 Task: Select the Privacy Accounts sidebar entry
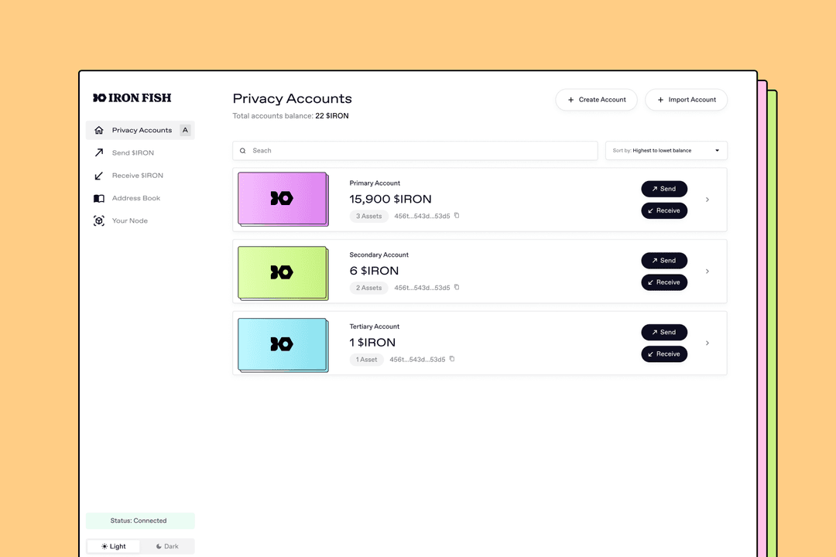click(143, 130)
